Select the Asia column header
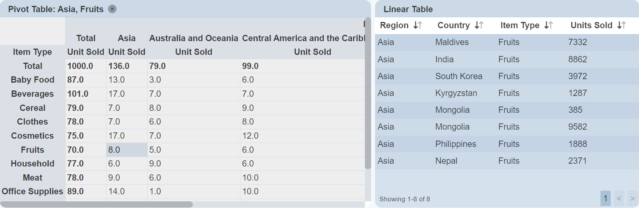 [126, 38]
